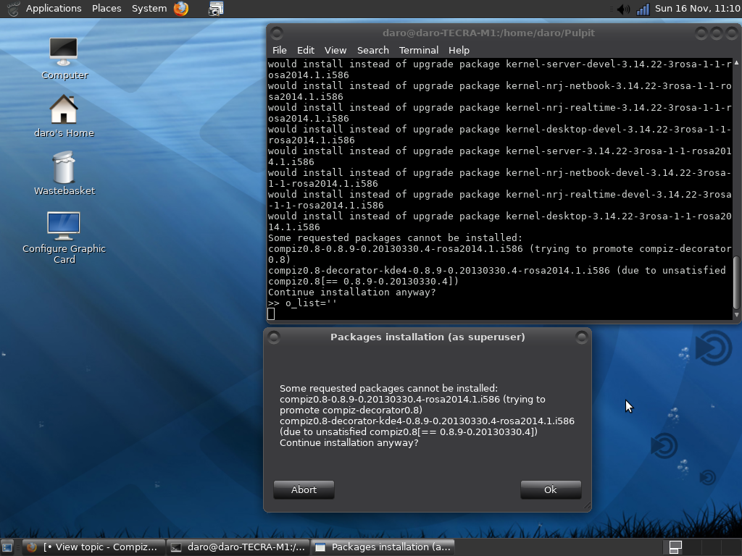Click the date and time clock
The image size is (742, 556).
pyautogui.click(x=697, y=9)
